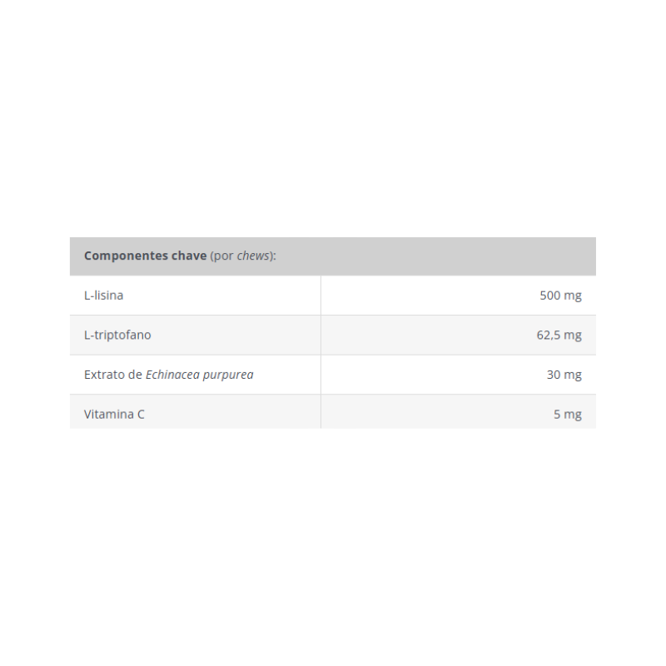
Task: Click the word 'Echinacea' in third row
Action: tap(173, 375)
